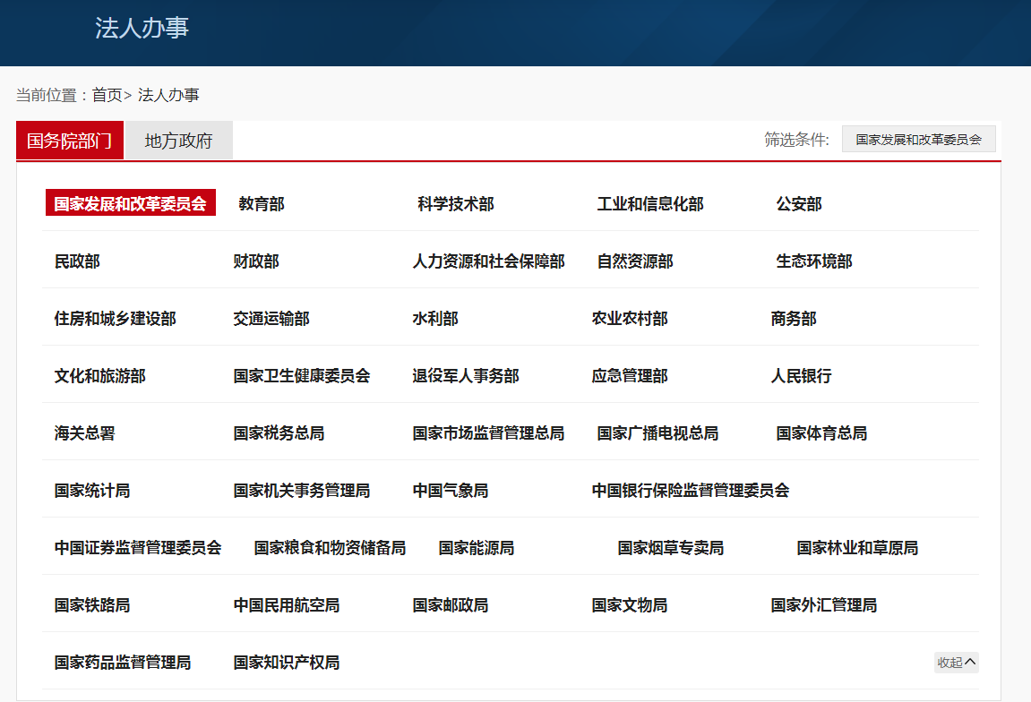Choose 国家烟草专卖局
The height and width of the screenshot is (702, 1031).
click(x=671, y=548)
